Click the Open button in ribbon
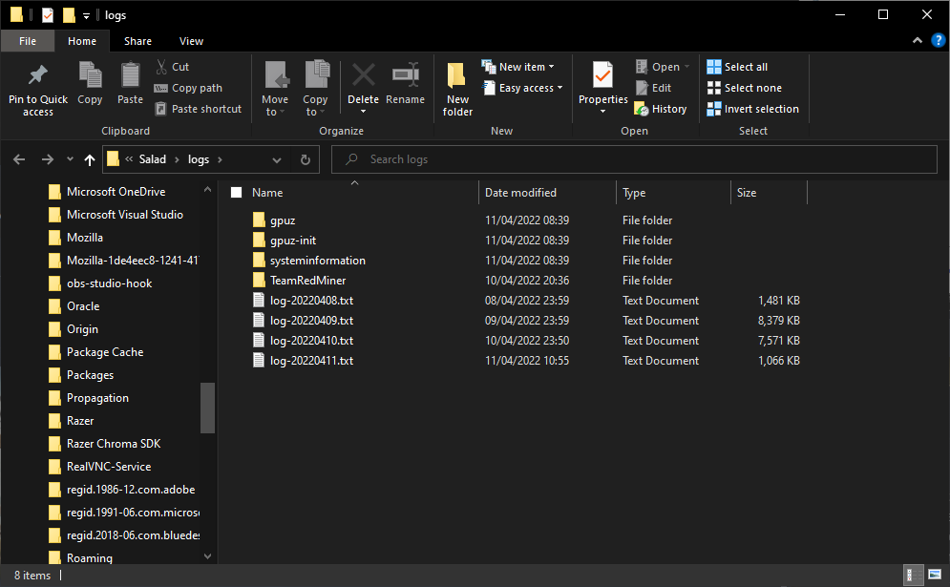Screen dimensions: 950x587 tap(663, 67)
